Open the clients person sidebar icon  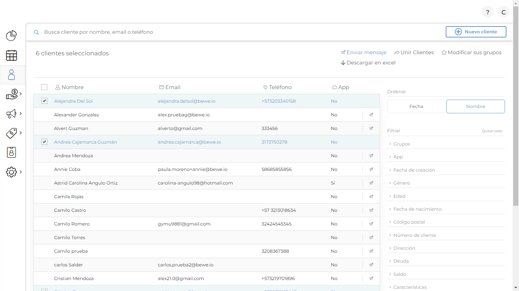tap(11, 75)
